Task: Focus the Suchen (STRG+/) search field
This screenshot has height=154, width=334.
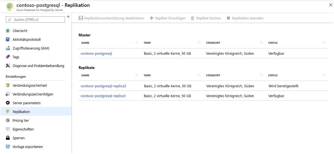Action: point(35,20)
